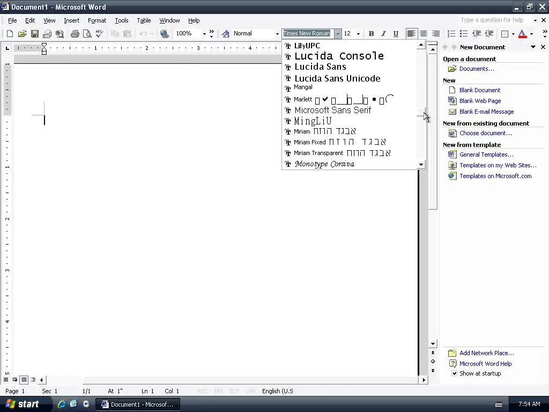Collapse the font name dropdown arrow
Screen dimensions: 549x412
[x=338, y=34]
